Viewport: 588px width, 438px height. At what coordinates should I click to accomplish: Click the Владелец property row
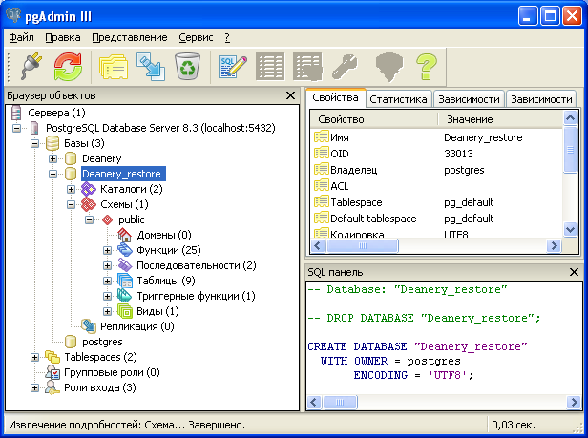pyautogui.click(x=437, y=170)
